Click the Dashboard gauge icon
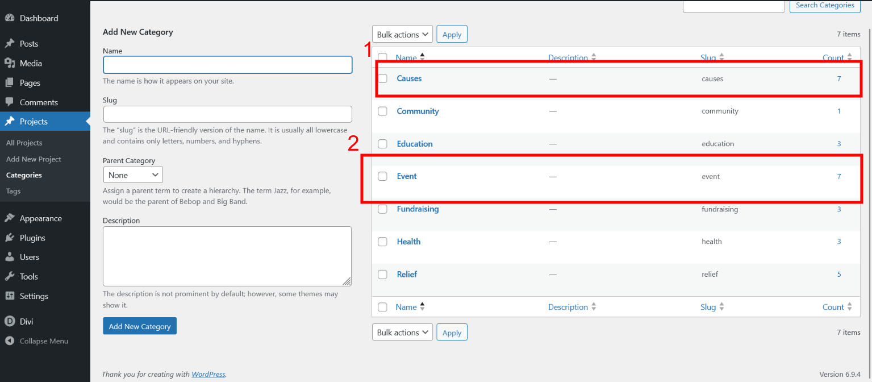The width and height of the screenshot is (872, 382). [x=9, y=18]
